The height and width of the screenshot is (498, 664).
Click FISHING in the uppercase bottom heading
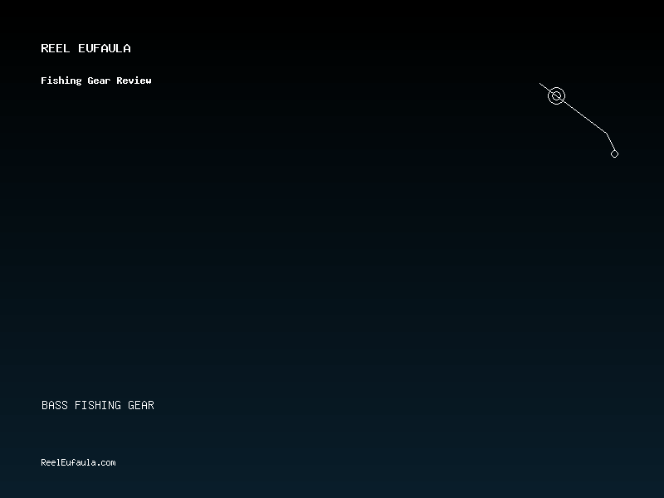coord(98,406)
